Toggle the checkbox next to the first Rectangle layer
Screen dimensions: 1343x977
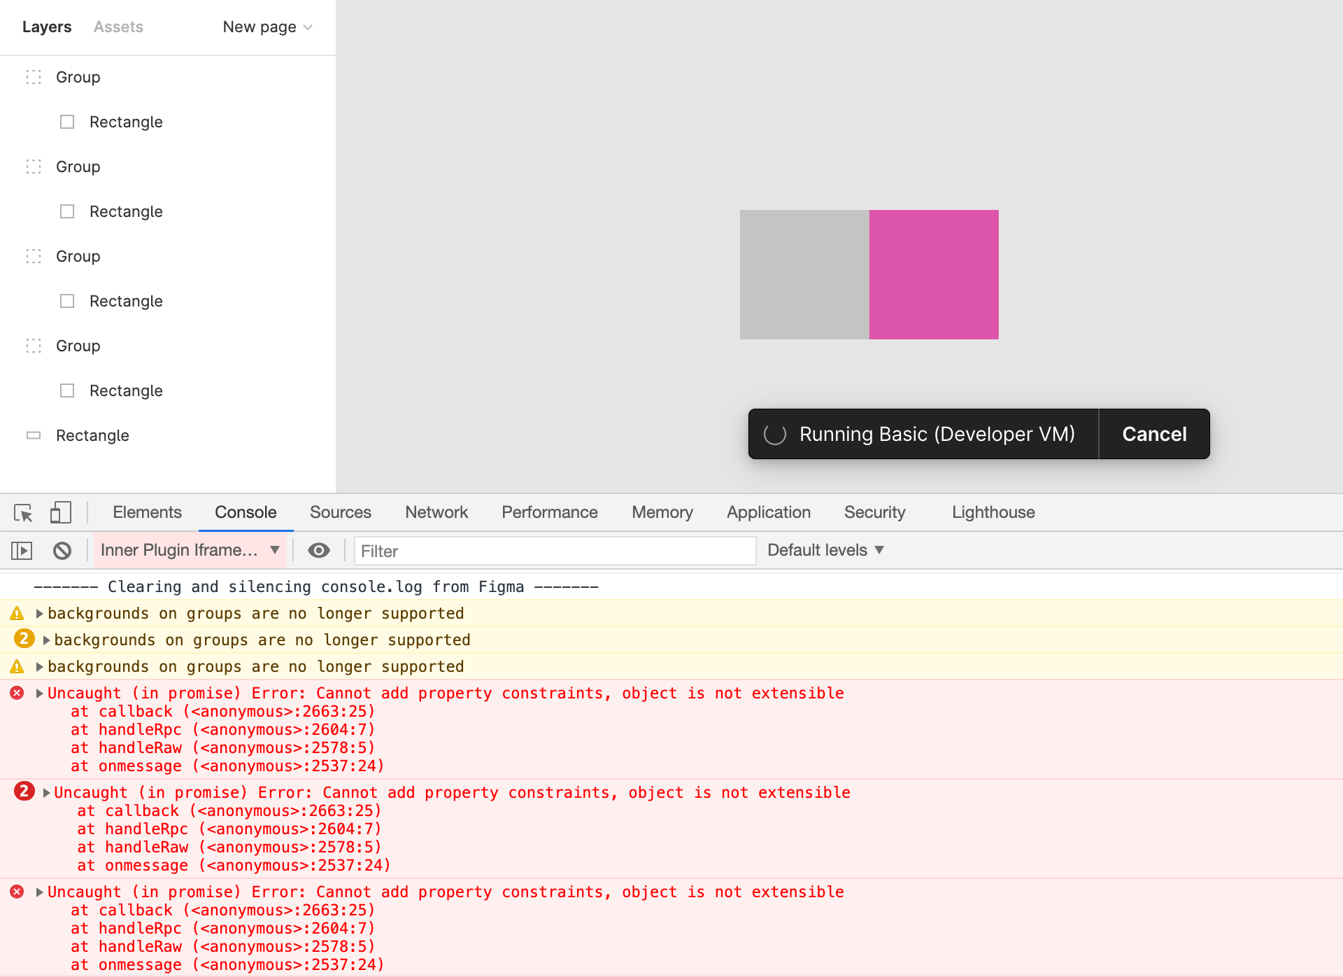coord(66,121)
